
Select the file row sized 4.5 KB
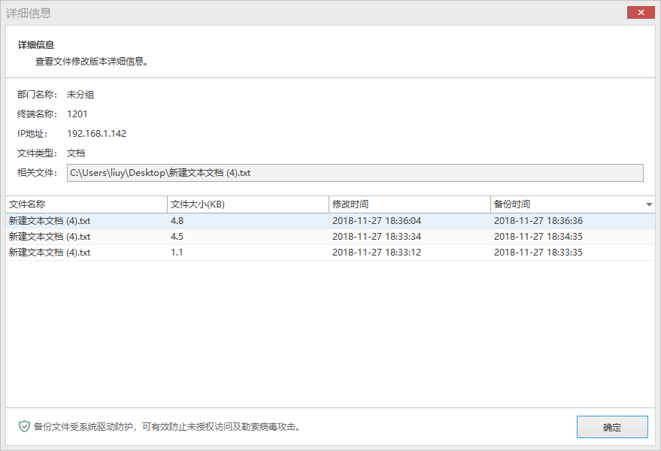coord(178,237)
